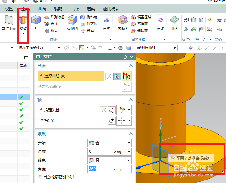This screenshot has height=183, width=226.
Task: Click the Datum Plane (基准平面) icon
Action: click(9, 20)
